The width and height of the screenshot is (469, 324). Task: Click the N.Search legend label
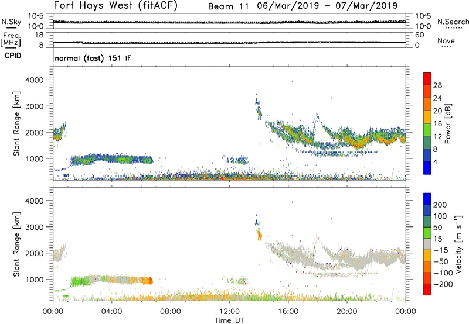pyautogui.click(x=453, y=22)
